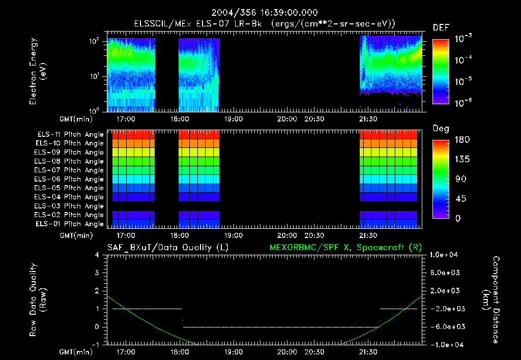The height and width of the screenshot is (360, 521).
Task: Select the ELS-06 Pitch Angle row label
Action: pyautogui.click(x=69, y=179)
